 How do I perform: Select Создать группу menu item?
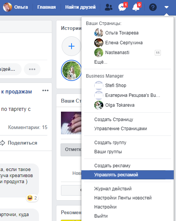tap(110, 143)
